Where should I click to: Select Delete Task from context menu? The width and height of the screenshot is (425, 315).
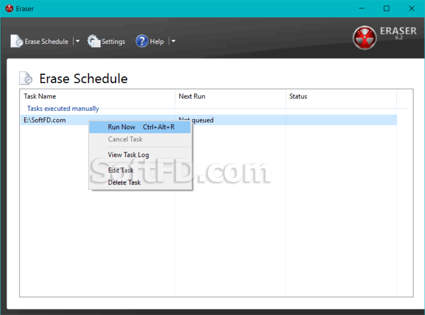tap(140, 182)
